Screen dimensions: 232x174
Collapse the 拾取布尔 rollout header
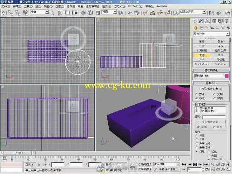click(x=211, y=83)
